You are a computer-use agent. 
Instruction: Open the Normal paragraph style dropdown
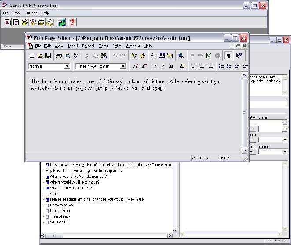click(67, 66)
